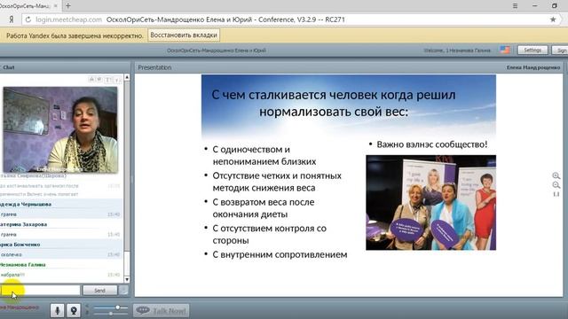568x319 pixels.
Task: Fit presentation to screen icon
Action: coord(556,194)
